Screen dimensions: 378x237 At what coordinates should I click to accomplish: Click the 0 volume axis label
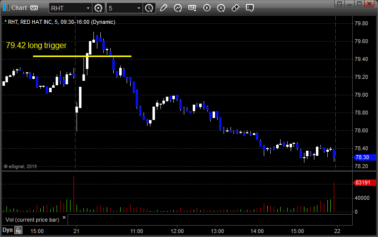356,212
